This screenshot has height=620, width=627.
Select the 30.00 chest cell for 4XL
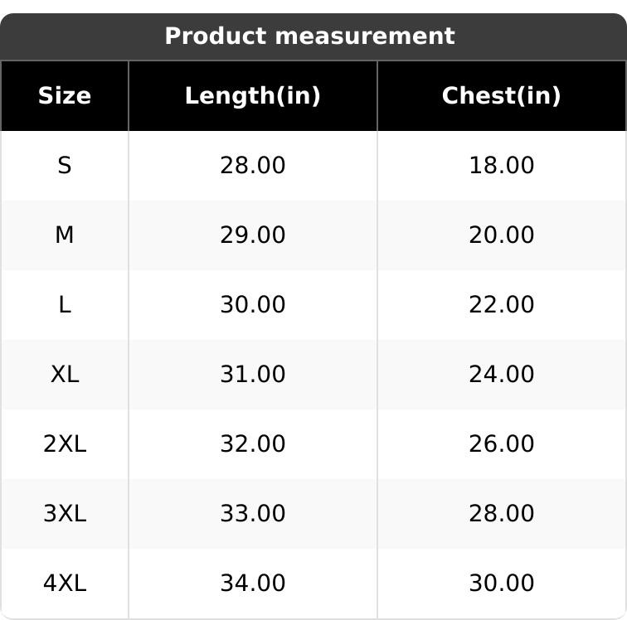[501, 584]
